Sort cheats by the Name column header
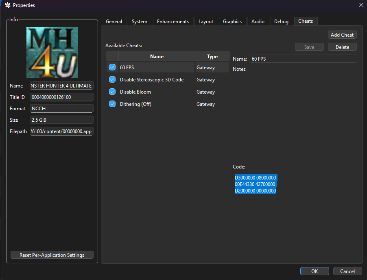Screen dimensions: 367x280 point(157,57)
